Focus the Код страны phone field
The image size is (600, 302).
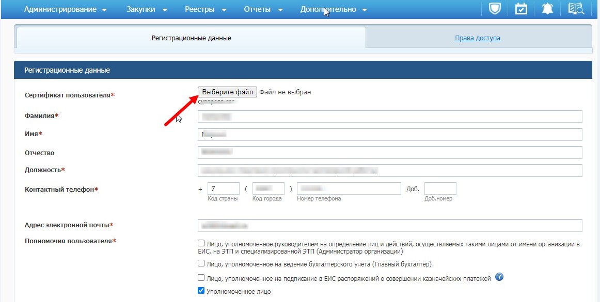[x=223, y=189]
